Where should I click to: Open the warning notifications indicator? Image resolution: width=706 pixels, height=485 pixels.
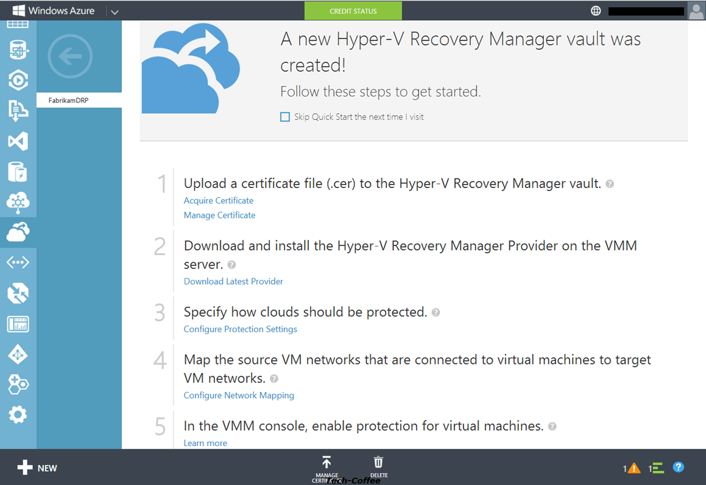pos(632,469)
